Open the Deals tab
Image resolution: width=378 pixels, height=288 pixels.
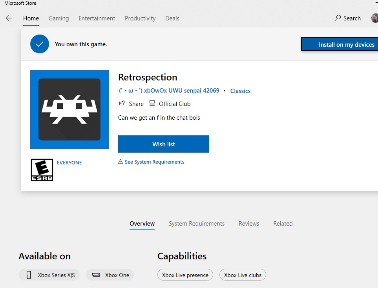pos(172,18)
